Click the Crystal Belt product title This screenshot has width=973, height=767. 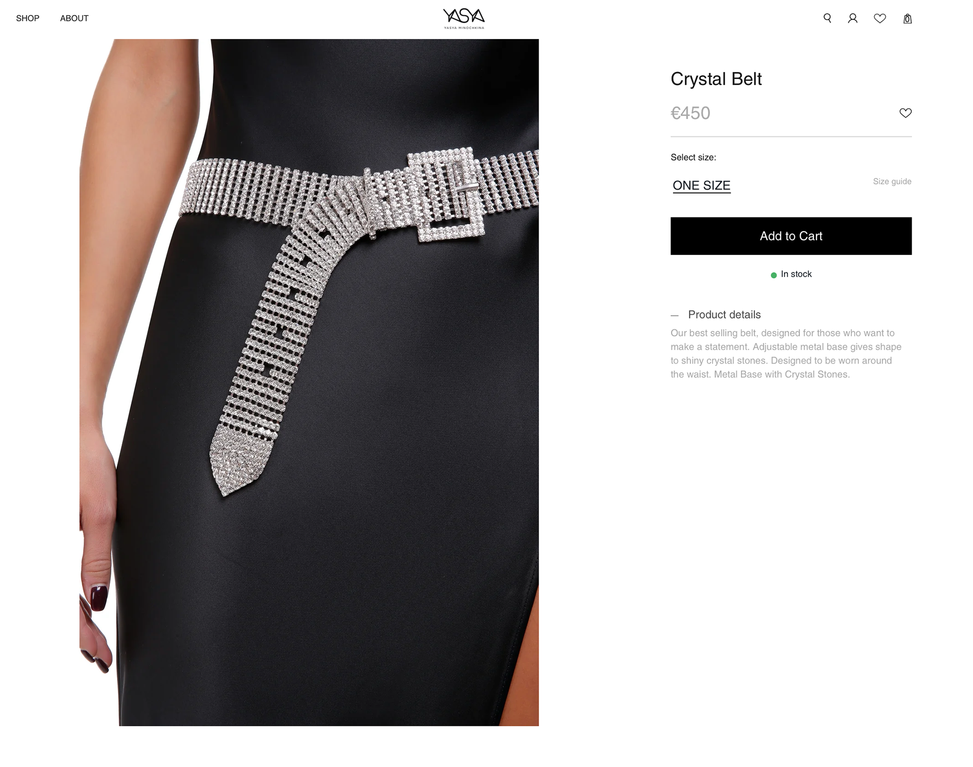pyautogui.click(x=716, y=79)
